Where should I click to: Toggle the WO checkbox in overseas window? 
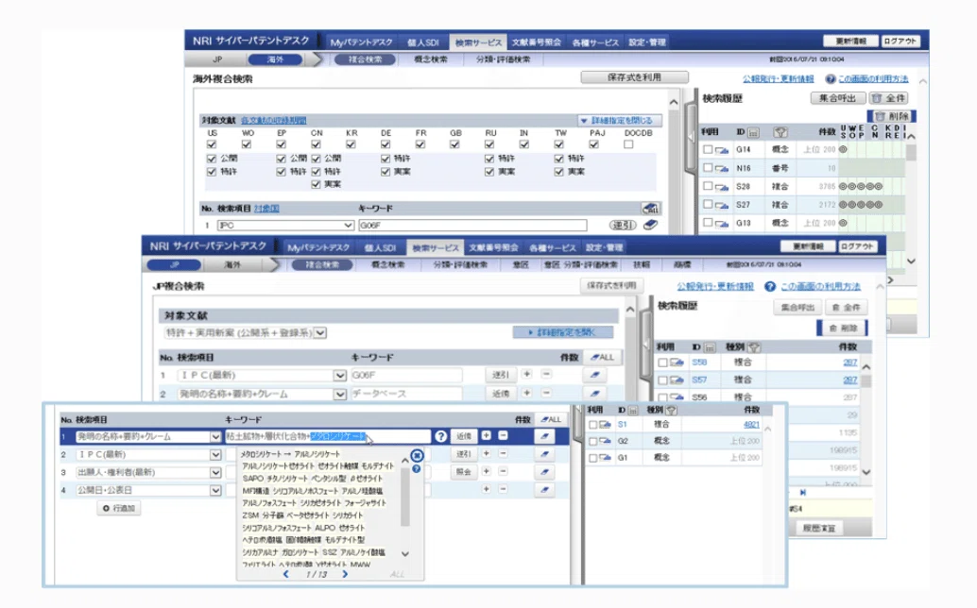[247, 144]
